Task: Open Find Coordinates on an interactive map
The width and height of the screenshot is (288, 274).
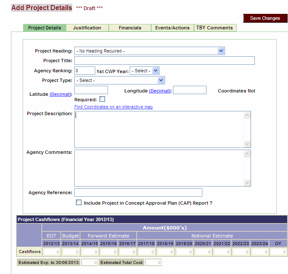Action: coord(113,107)
